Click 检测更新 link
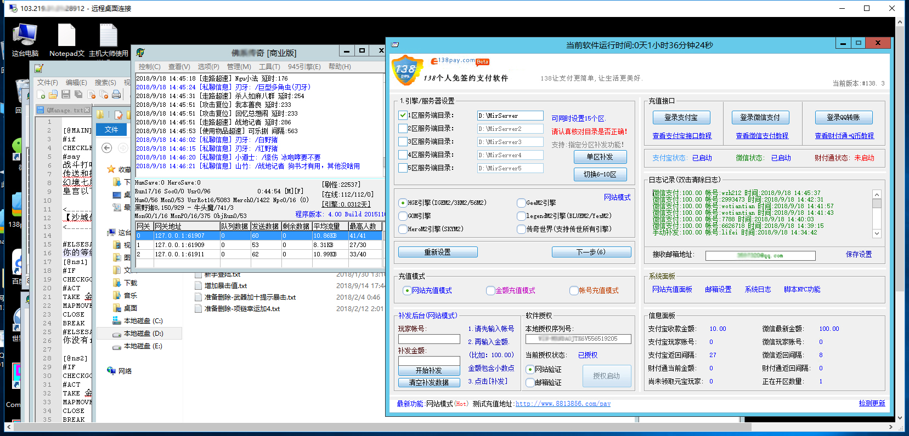This screenshot has width=909, height=436. 872,403
